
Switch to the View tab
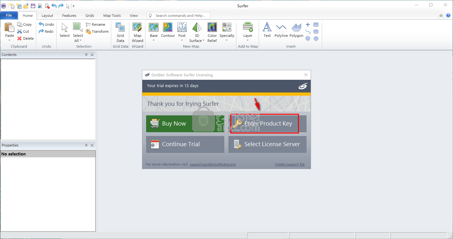click(134, 16)
